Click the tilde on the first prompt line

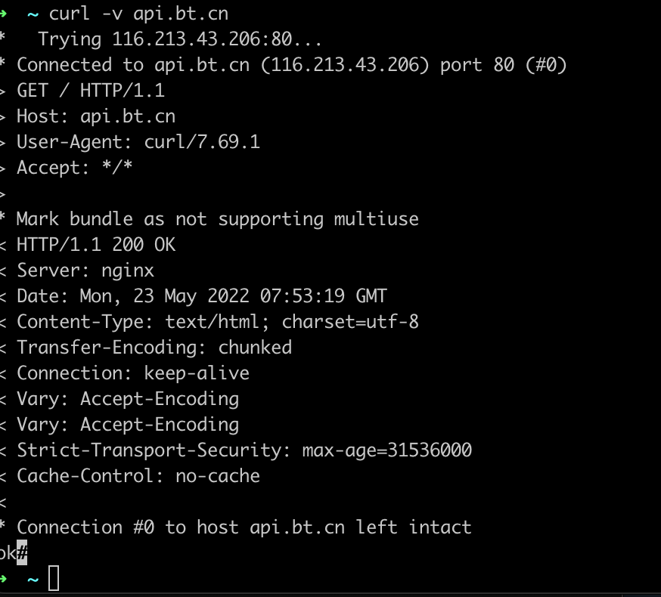pos(33,14)
